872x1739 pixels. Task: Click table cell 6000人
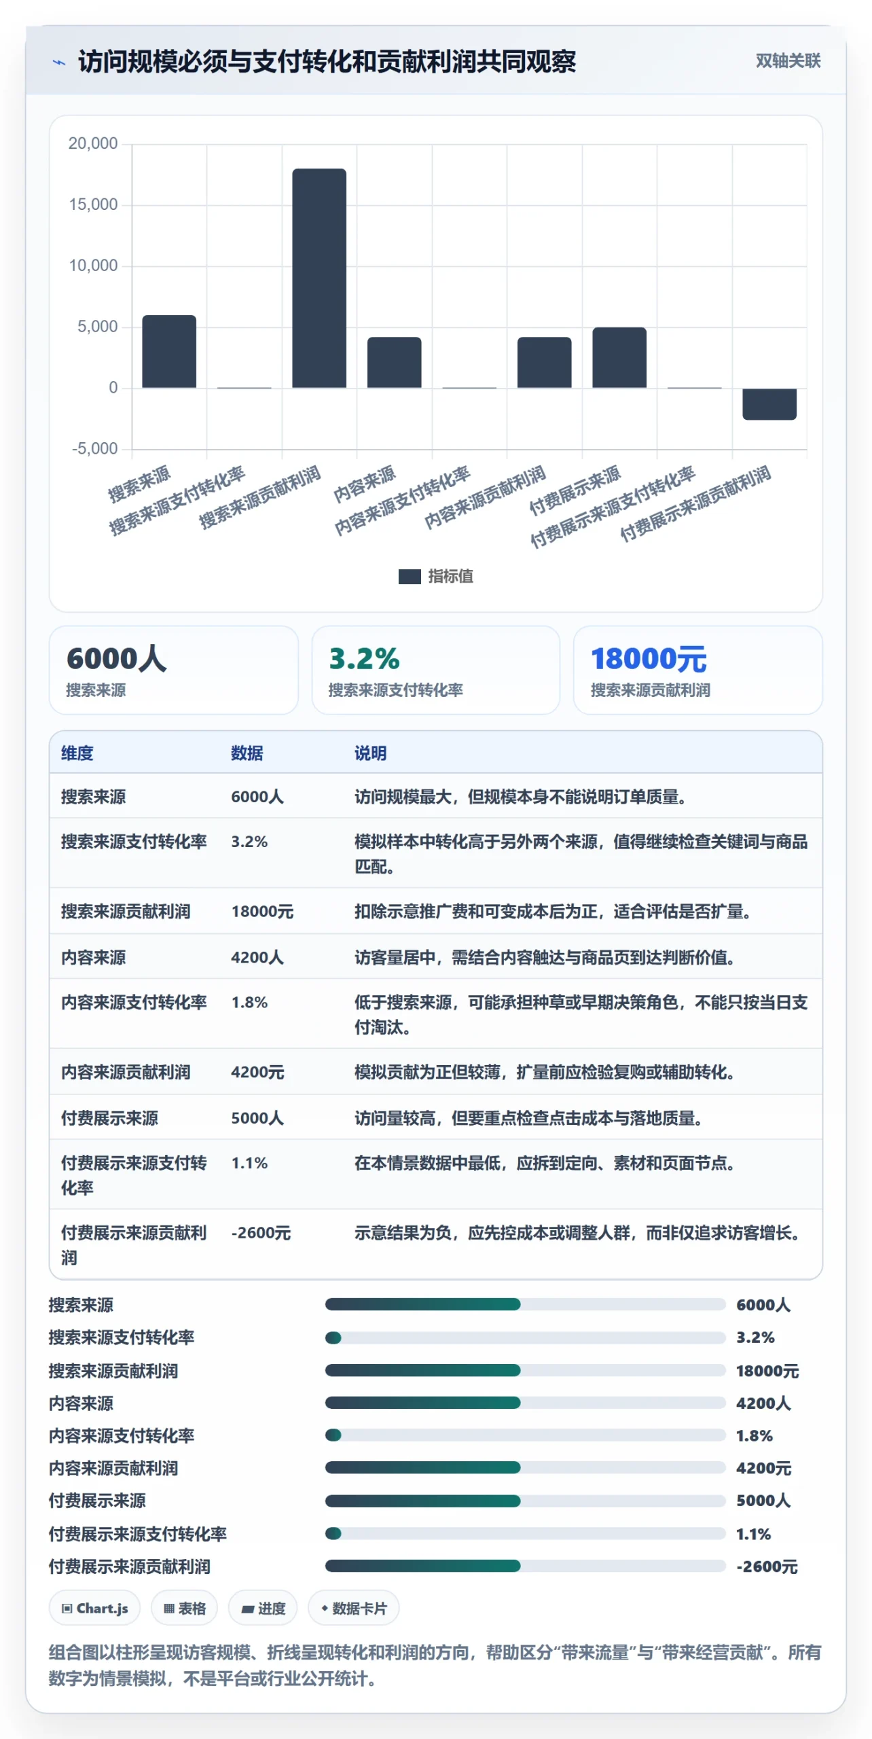tap(257, 796)
